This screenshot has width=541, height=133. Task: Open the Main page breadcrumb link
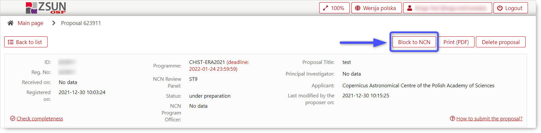pyautogui.click(x=30, y=23)
